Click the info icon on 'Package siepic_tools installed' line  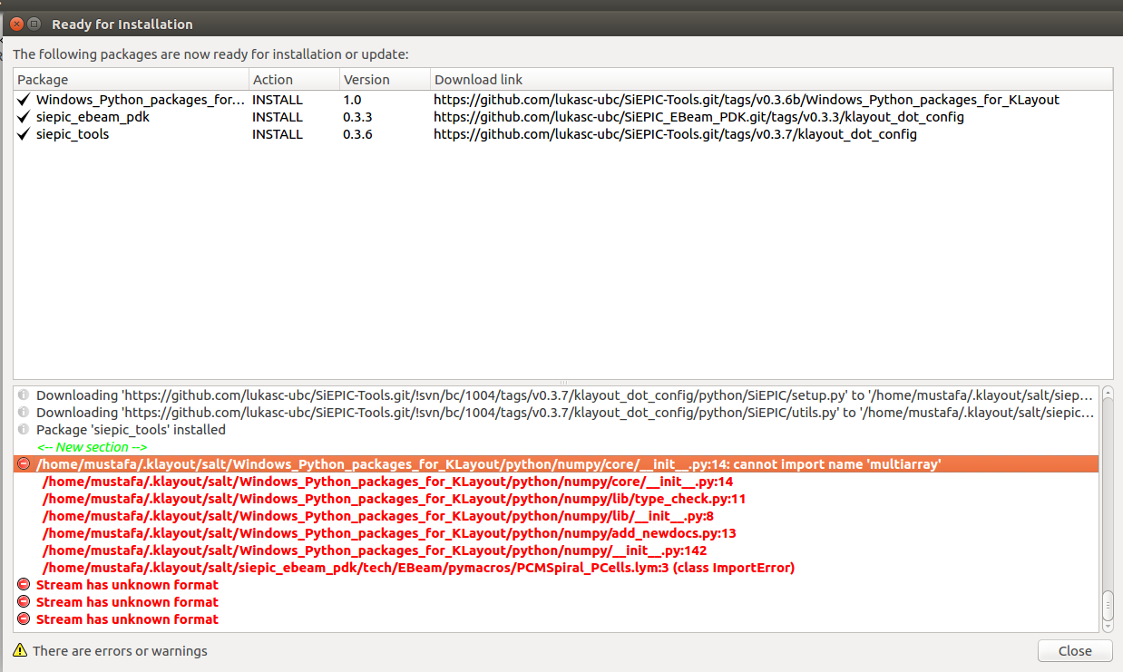22,429
